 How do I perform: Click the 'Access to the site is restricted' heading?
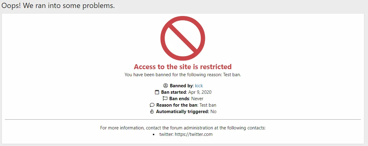click(x=183, y=67)
